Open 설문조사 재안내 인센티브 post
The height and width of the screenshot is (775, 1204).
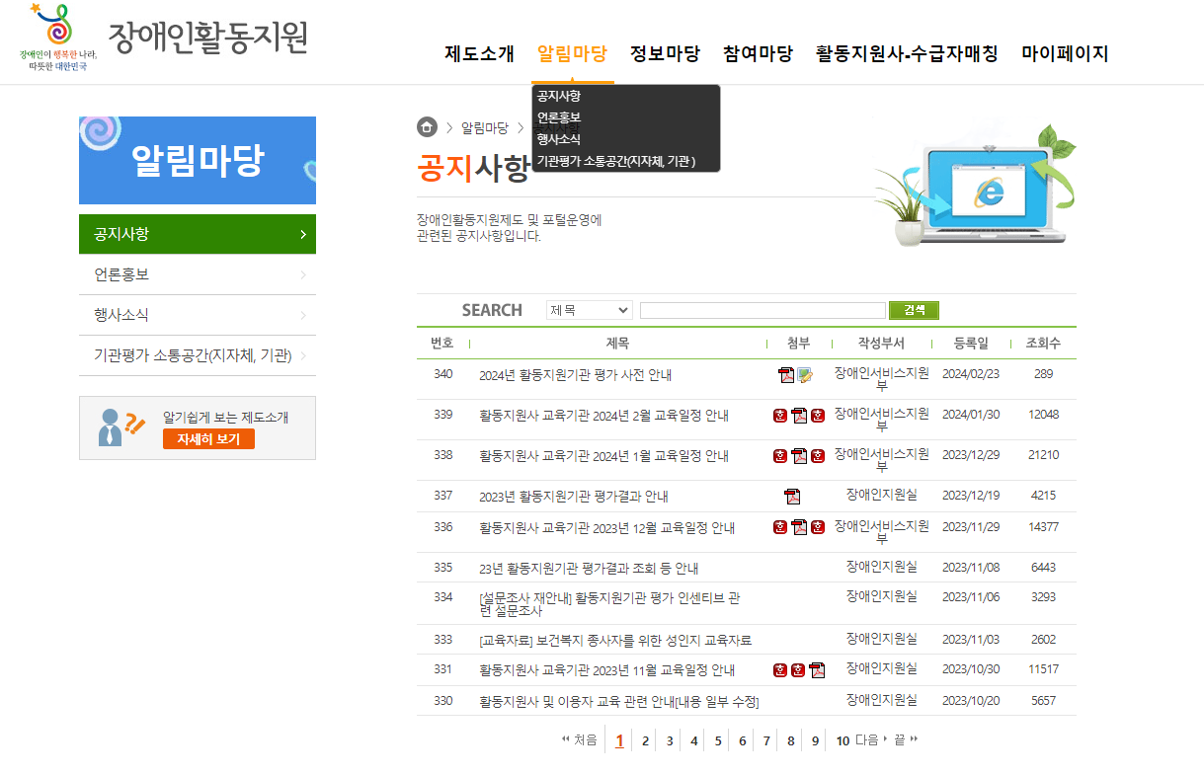point(609,604)
